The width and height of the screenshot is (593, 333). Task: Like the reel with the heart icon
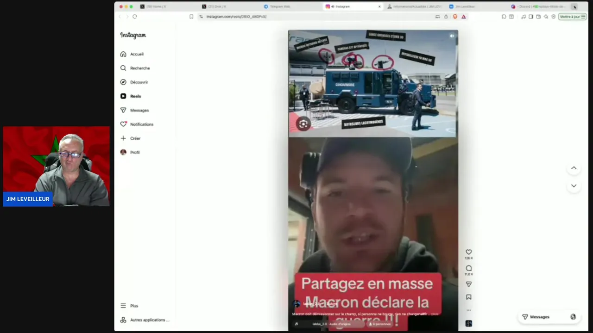(468, 252)
